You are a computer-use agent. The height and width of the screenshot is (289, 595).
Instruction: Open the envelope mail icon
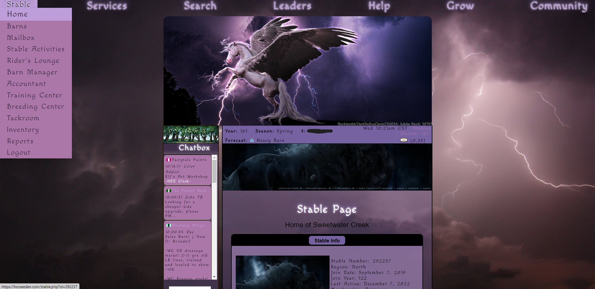click(x=404, y=140)
